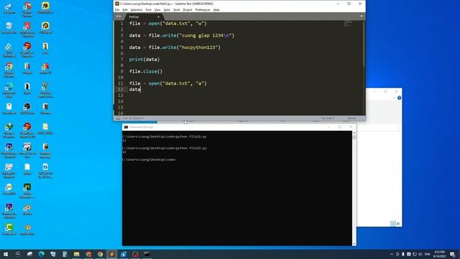Click ENG language indicator in tray
This screenshot has height=259, width=460.
coord(428,254)
